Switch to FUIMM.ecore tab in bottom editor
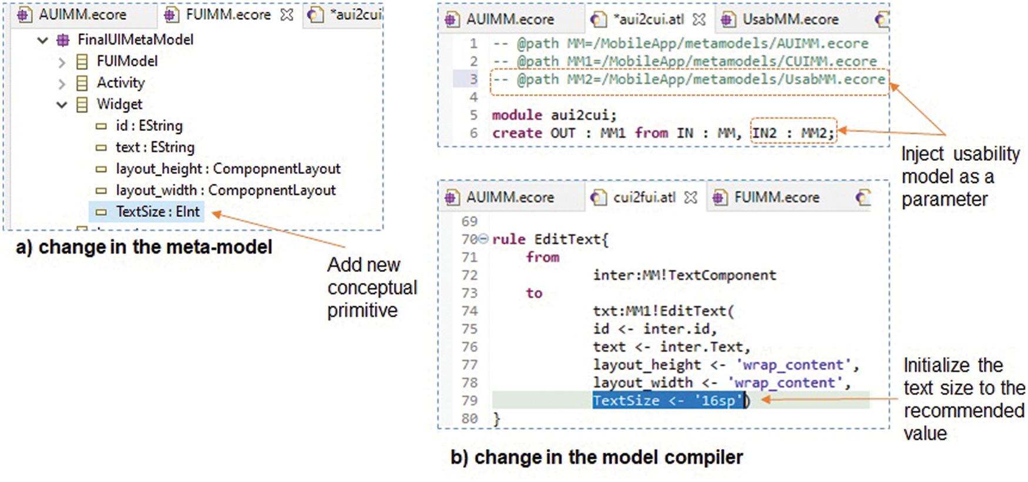 click(x=776, y=198)
